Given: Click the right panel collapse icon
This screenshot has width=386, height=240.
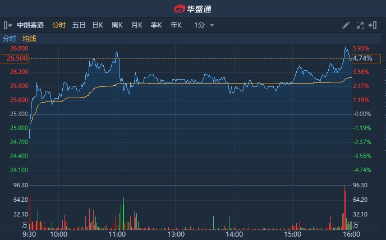Looking at the screenshot, I should click(x=373, y=25).
